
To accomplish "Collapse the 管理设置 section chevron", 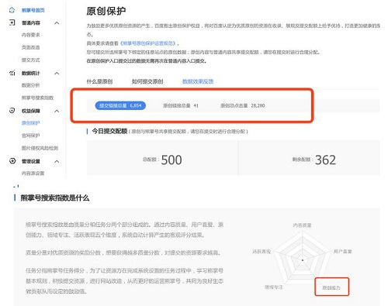I will pos(57,161).
